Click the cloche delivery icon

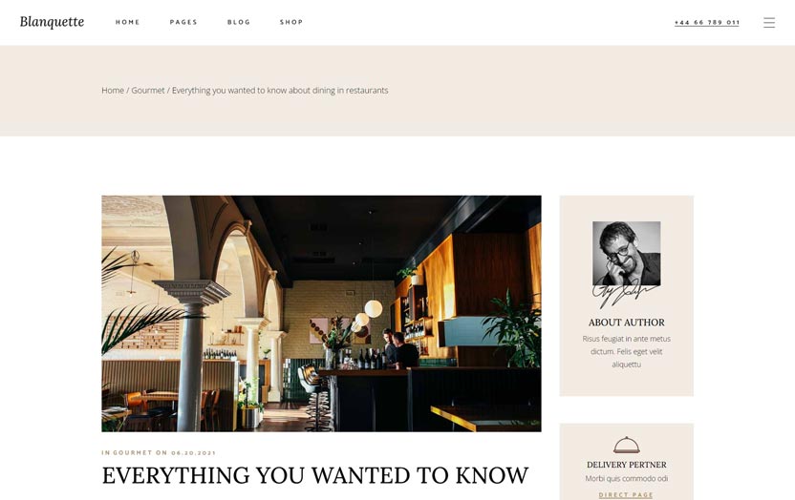click(x=626, y=445)
